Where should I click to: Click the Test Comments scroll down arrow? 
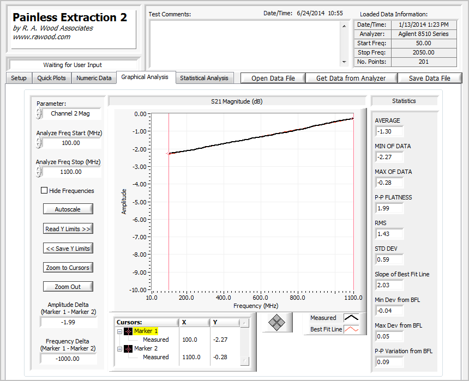pyautogui.click(x=344, y=62)
